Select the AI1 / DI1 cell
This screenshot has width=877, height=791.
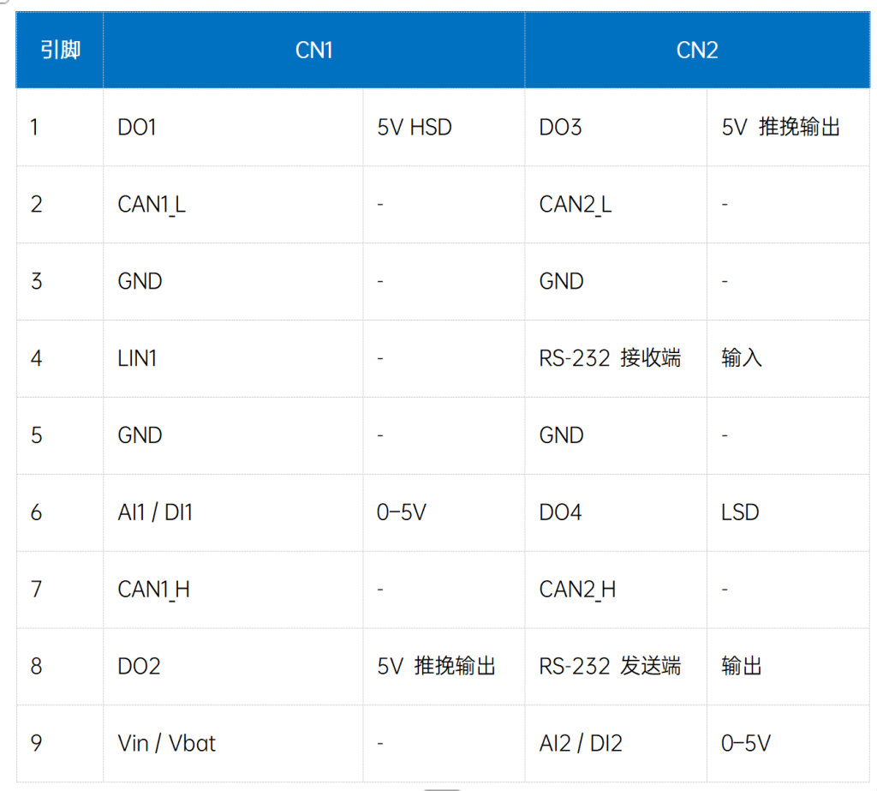(x=155, y=512)
